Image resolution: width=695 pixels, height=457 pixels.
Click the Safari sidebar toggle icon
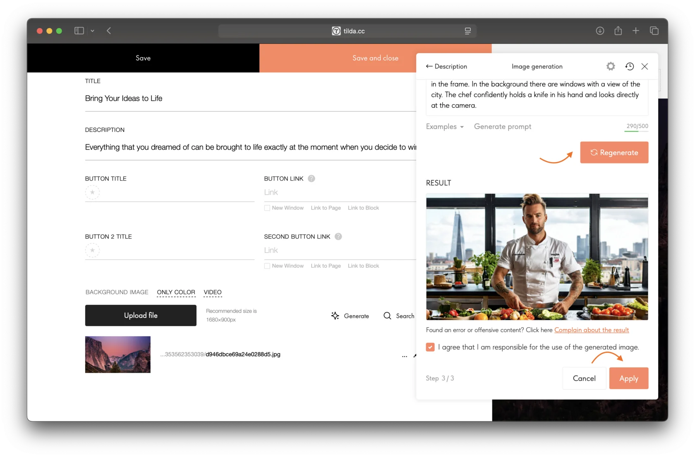[x=79, y=31]
